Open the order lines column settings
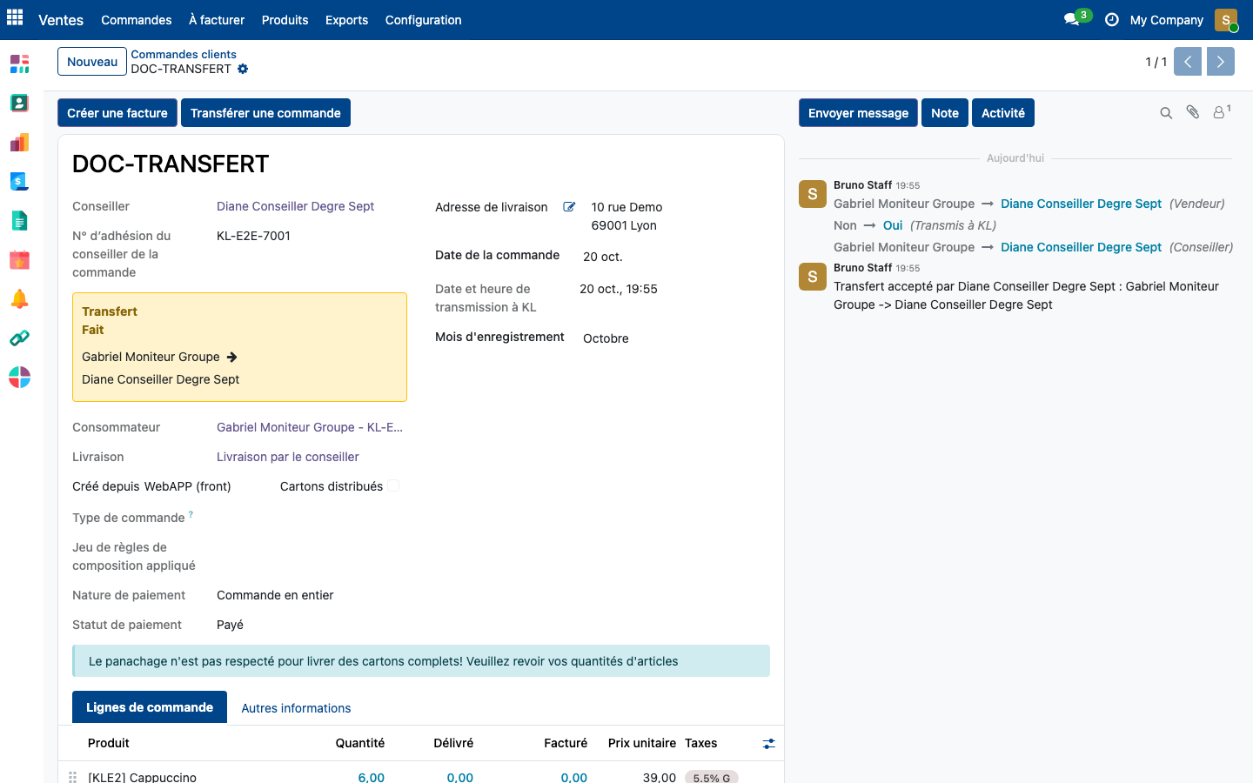Image resolution: width=1253 pixels, height=783 pixels. (x=768, y=744)
